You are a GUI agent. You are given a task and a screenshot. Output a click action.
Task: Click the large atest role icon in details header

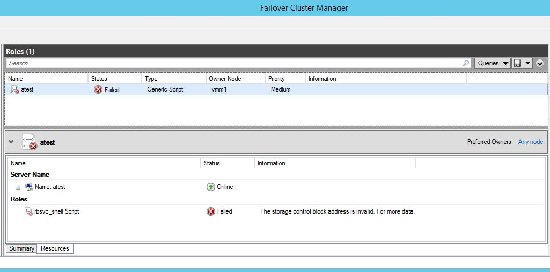[x=30, y=142]
